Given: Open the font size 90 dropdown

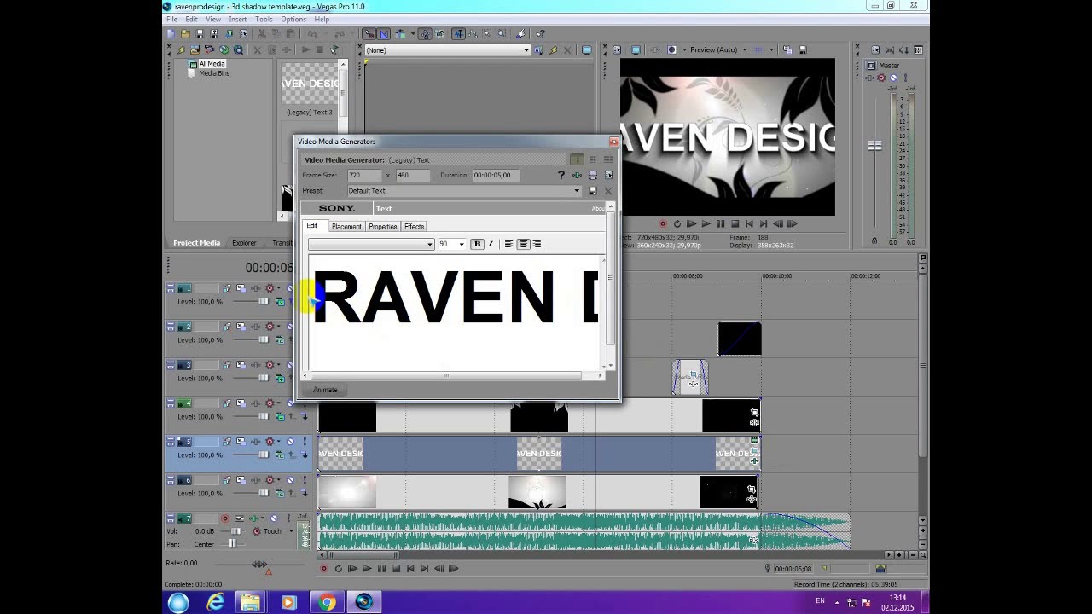Looking at the screenshot, I should point(462,244).
